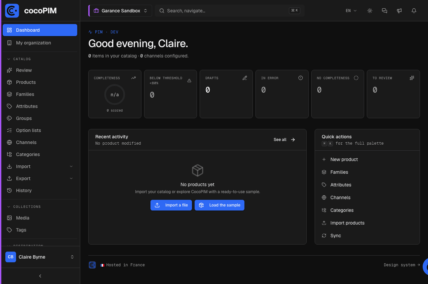Open Claire Byrne user menu

coord(40,257)
